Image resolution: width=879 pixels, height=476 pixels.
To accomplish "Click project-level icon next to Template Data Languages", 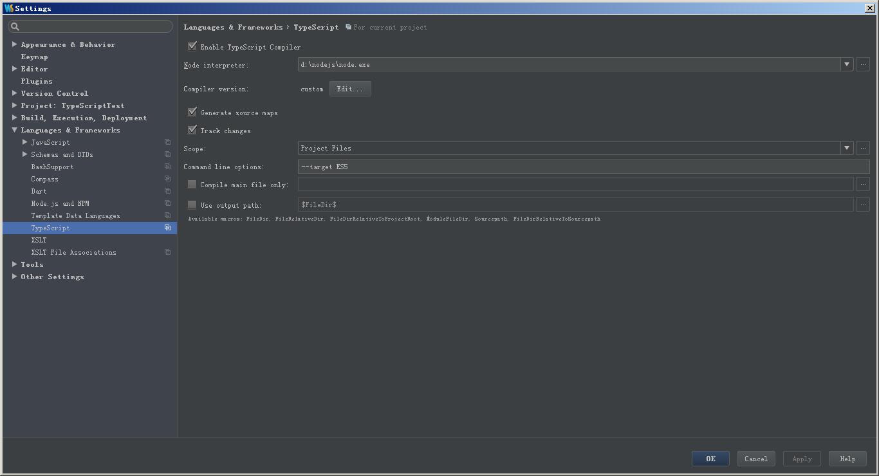I will 167,215.
